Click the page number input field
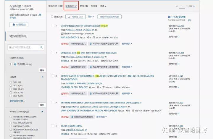Viewport: 213px width, 139px height. coord(182,6)
